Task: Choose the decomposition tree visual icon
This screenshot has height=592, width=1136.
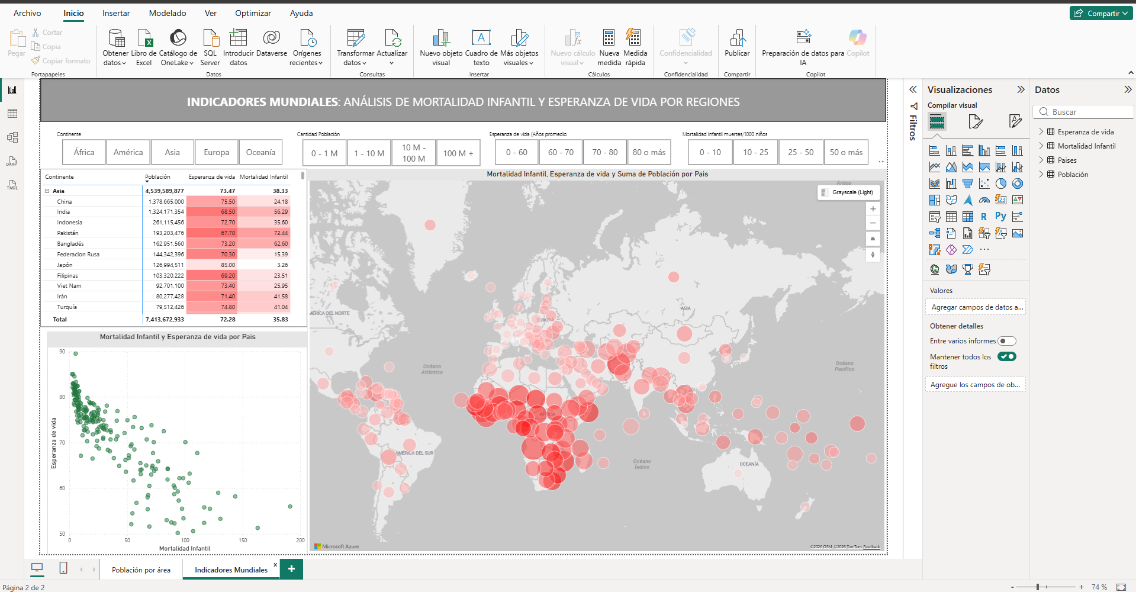Action: [x=934, y=233]
